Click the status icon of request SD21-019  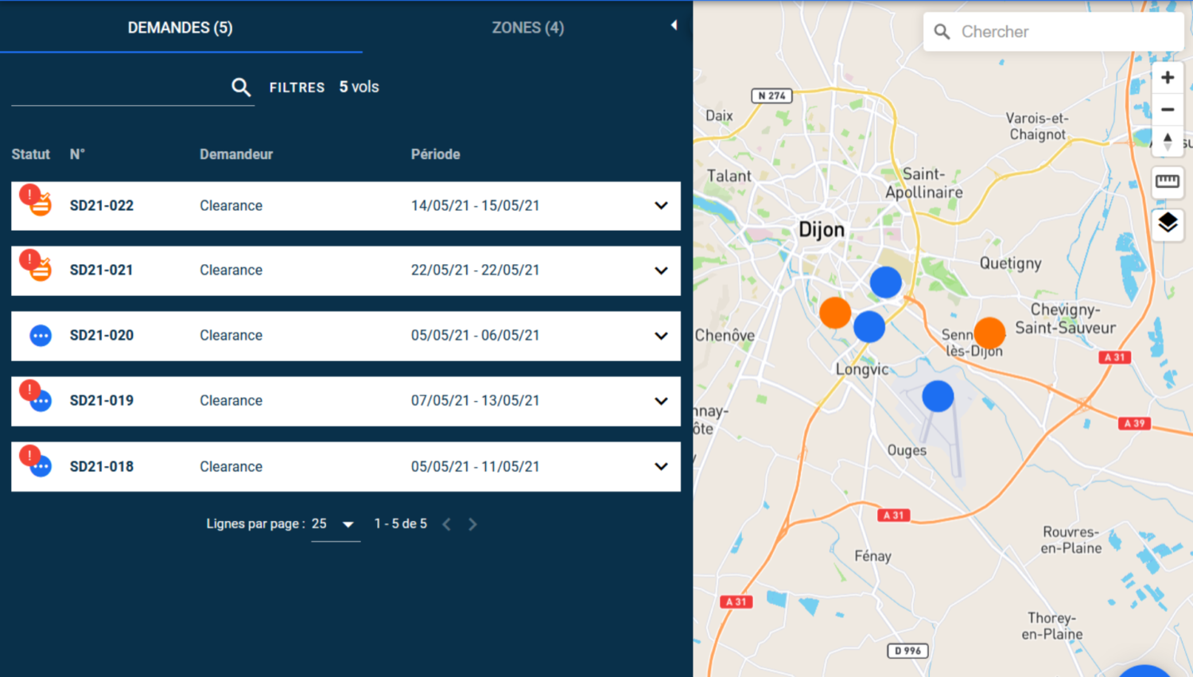pyautogui.click(x=36, y=395)
